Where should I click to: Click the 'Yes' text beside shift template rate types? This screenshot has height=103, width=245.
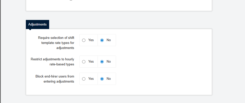(x=91, y=40)
